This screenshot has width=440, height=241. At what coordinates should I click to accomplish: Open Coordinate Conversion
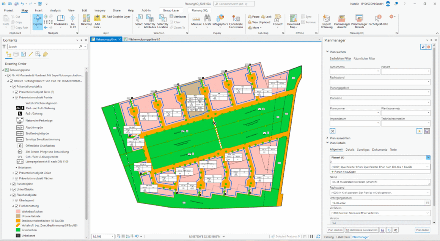[236, 21]
